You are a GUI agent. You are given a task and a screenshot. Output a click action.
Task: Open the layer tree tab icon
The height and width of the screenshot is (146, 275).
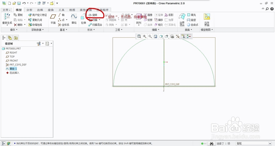(10, 38)
